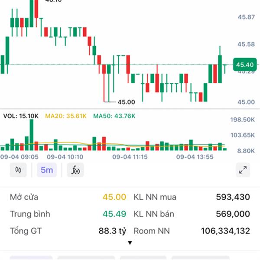The image size is (260, 260).
Task: Select the 09-04 09:05 time label
Action: click(x=19, y=157)
